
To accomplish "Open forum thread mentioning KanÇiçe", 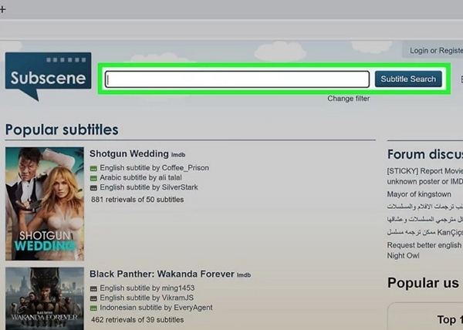I will (x=425, y=232).
